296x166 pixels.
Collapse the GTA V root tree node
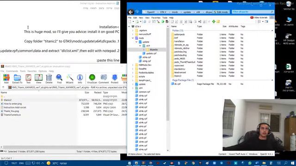pos(129,27)
